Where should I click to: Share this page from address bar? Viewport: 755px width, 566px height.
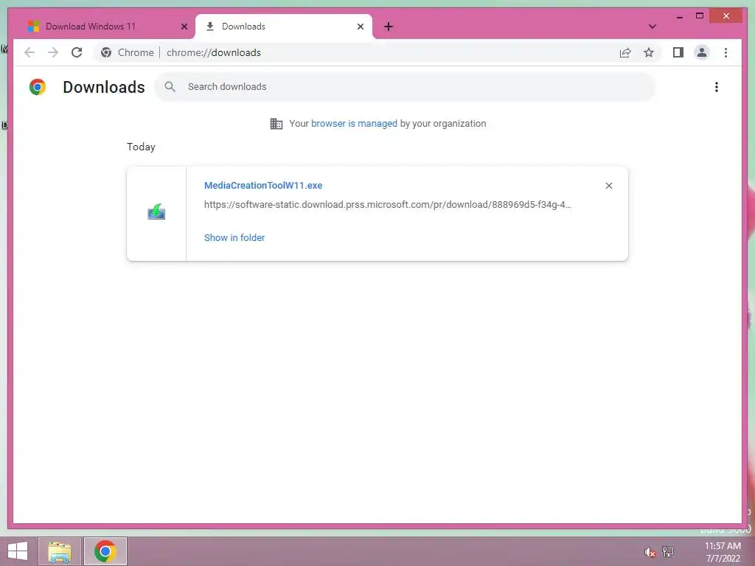[625, 52]
